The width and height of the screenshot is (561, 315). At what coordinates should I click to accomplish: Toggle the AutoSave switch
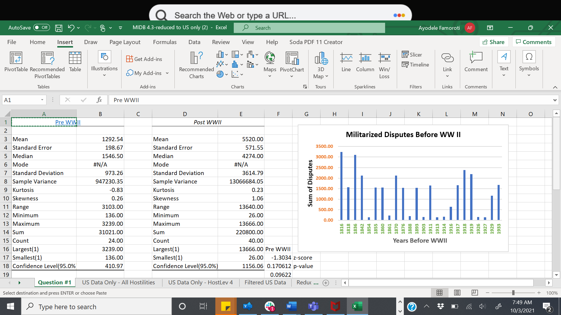[41, 28]
